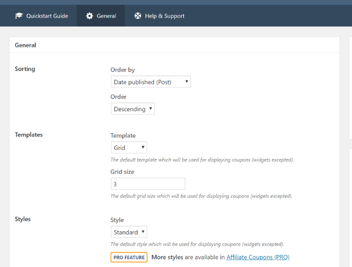
Task: Click the Styles section label
Action: coord(23,219)
